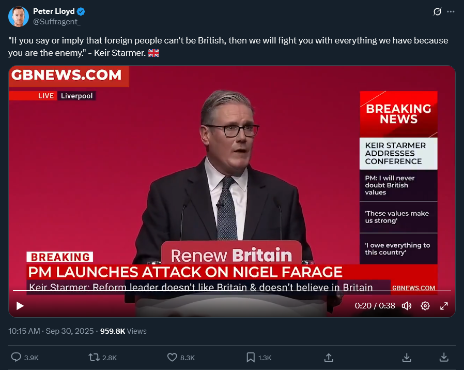Viewport: 464px width, 370px height.
Task: Open Peter Lloyd's profile avatar
Action: coord(19,17)
